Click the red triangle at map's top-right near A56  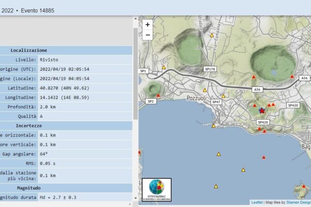pos(292,77)
